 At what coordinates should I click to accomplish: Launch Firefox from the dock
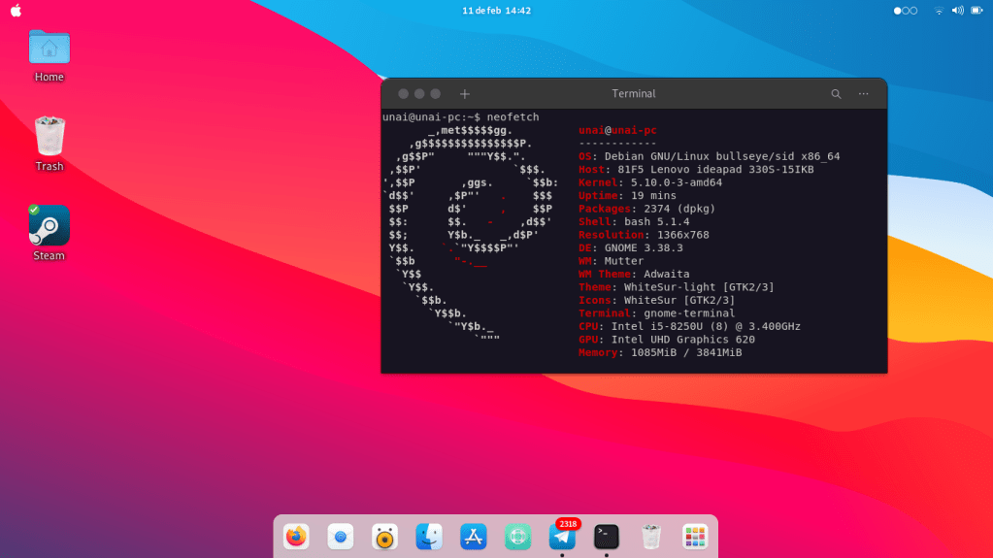click(x=296, y=536)
